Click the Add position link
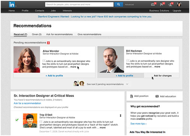190x136 pixels. [x=141, y=96]
